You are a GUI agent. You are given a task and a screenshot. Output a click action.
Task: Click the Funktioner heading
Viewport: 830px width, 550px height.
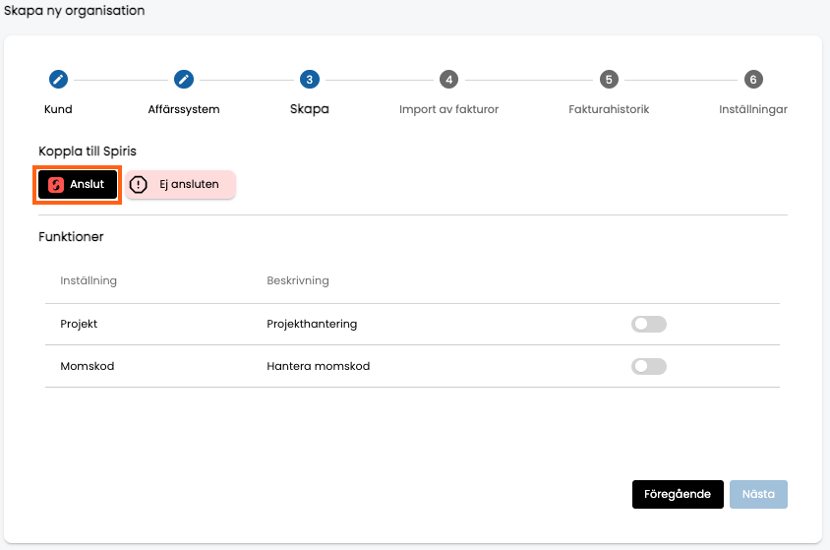[x=71, y=236]
